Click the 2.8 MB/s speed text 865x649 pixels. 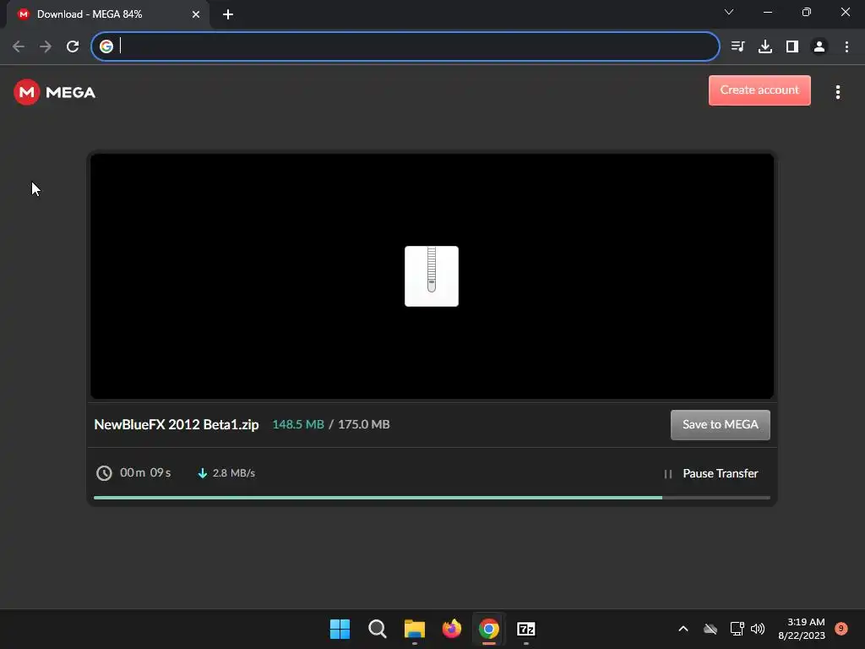tap(233, 473)
